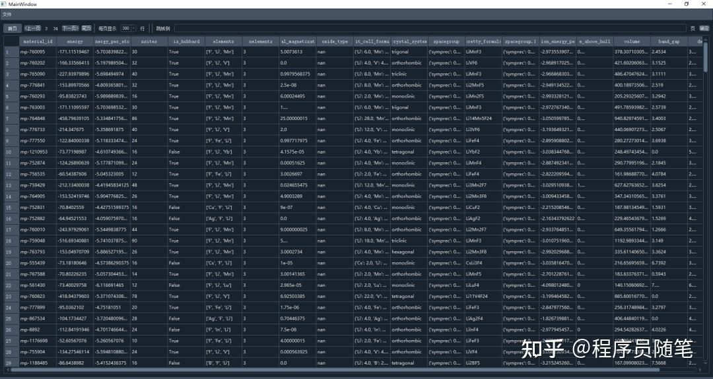Click crystal system hexagonal in row mp-763793
This screenshot has height=379, width=713.
409,252
